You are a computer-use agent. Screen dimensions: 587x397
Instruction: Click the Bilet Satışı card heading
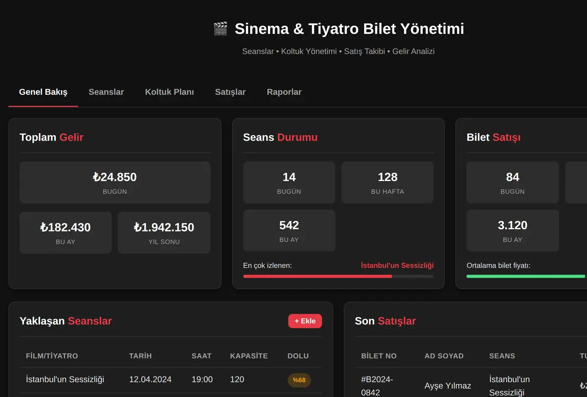tap(494, 138)
